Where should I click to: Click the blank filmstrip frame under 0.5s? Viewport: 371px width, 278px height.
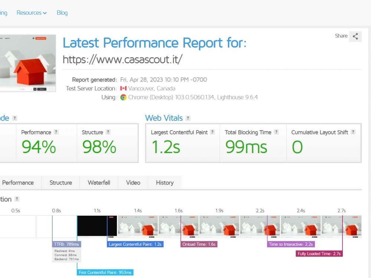click(x=18, y=226)
